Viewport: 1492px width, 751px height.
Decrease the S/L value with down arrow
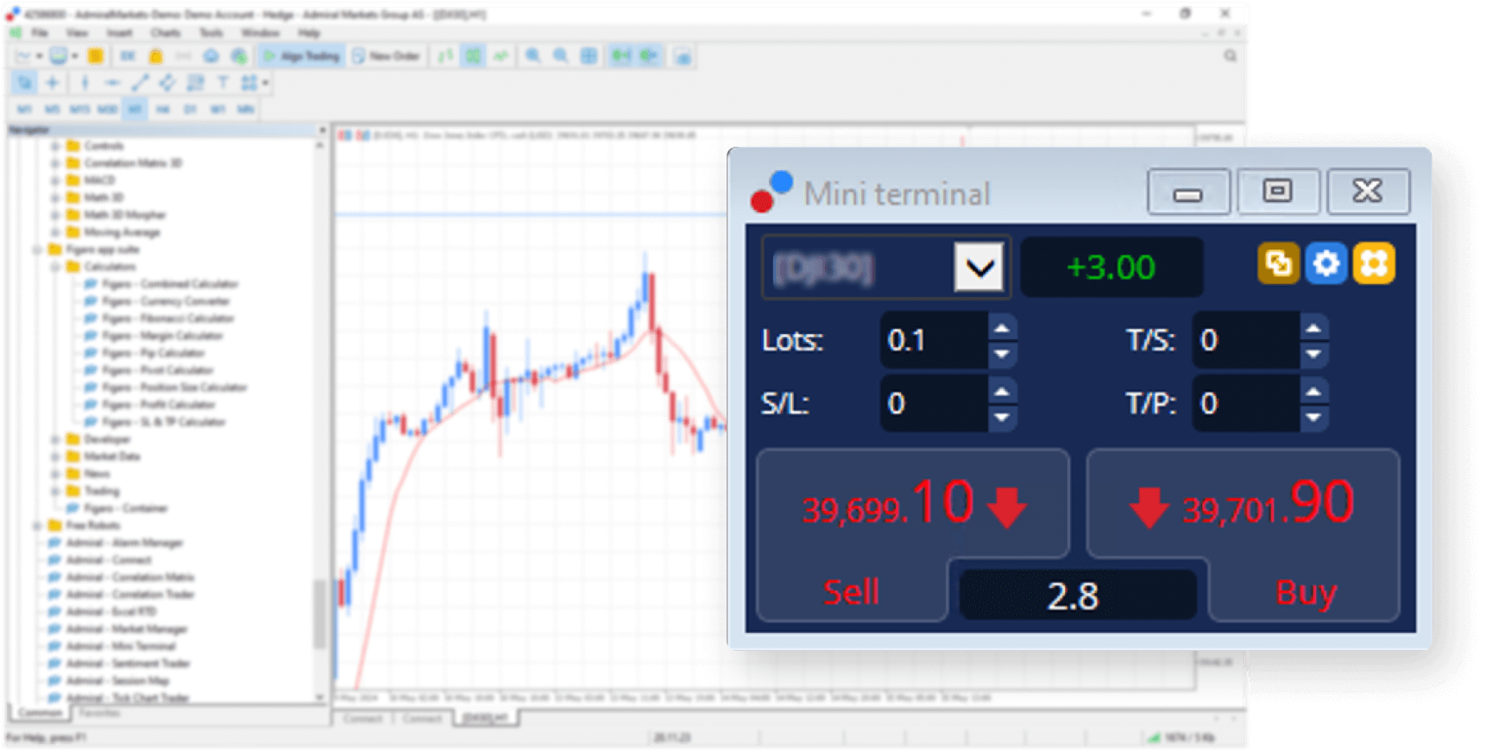coord(1001,418)
